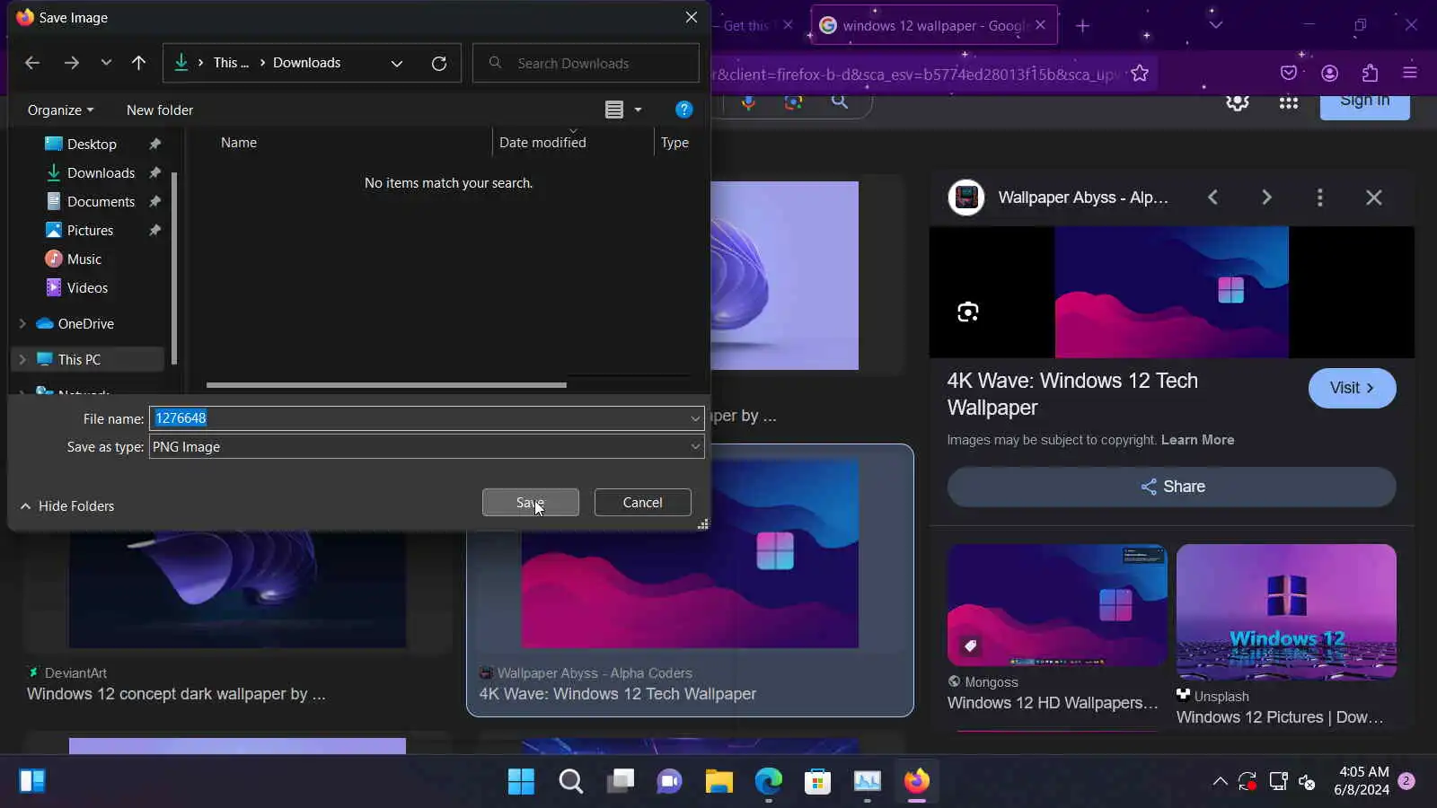Cancel the Save Image dialog

[x=643, y=503]
